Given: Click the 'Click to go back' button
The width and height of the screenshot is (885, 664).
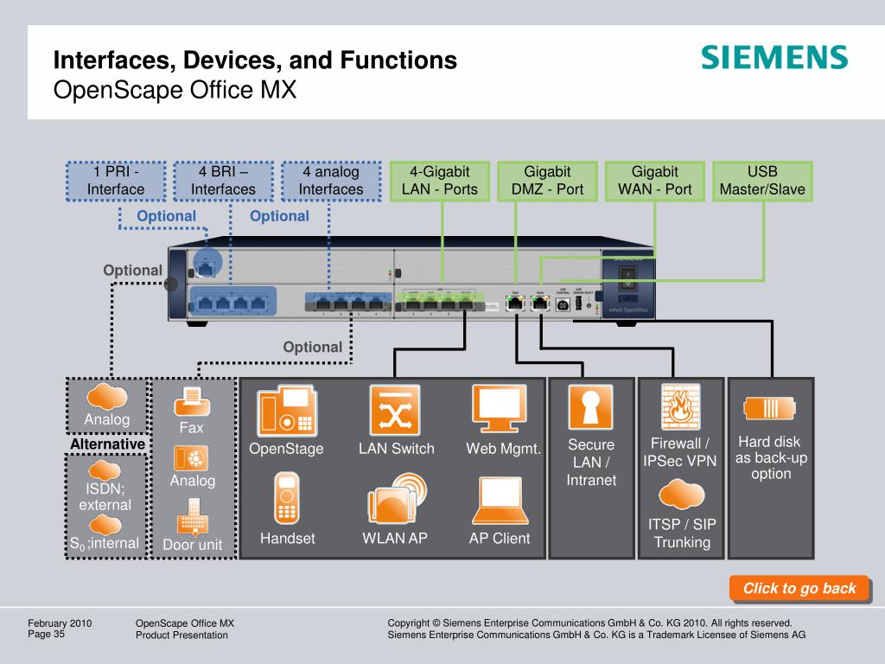Looking at the screenshot, I should [799, 588].
